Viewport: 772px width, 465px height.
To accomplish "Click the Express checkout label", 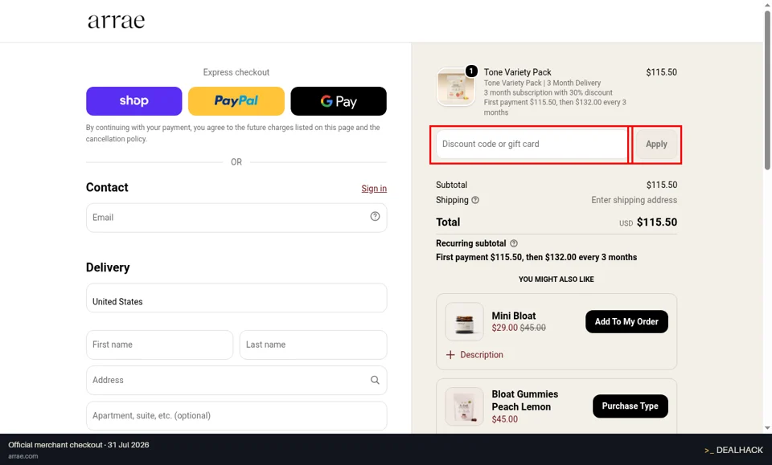I will click(236, 72).
